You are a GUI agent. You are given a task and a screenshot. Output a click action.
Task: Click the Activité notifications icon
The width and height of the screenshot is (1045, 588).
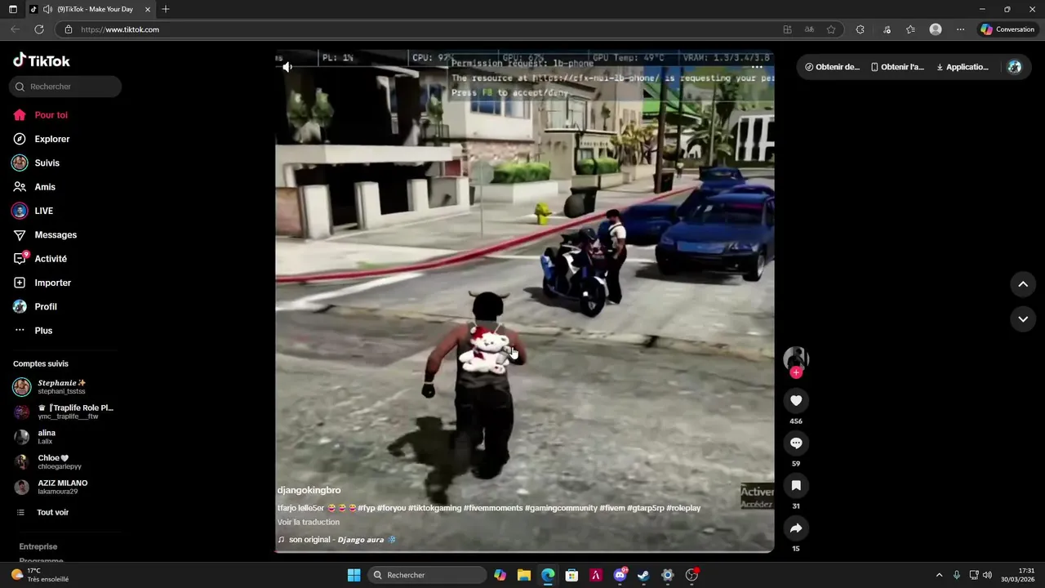pyautogui.click(x=20, y=259)
